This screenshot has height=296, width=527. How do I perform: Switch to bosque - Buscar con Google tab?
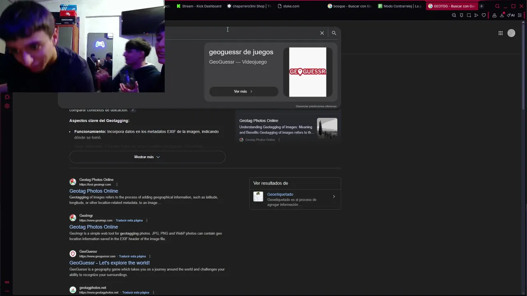(350, 6)
